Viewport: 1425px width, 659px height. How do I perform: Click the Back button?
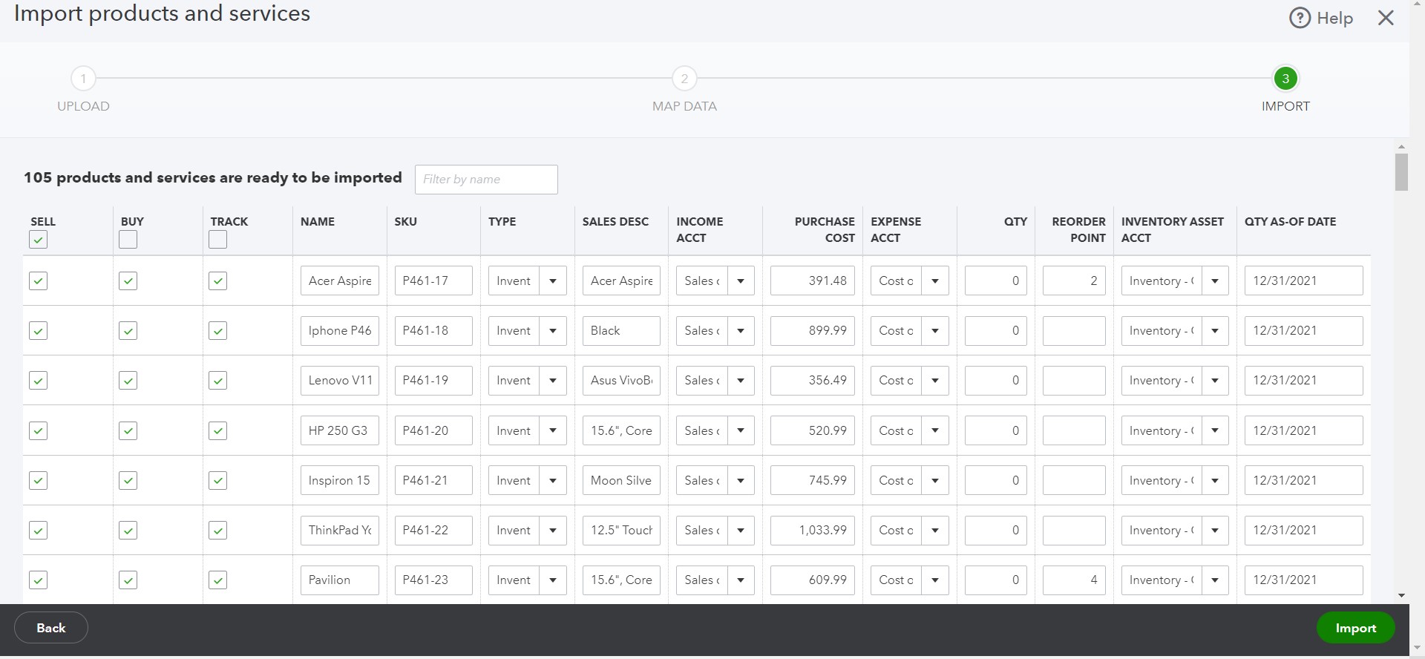[x=51, y=628]
